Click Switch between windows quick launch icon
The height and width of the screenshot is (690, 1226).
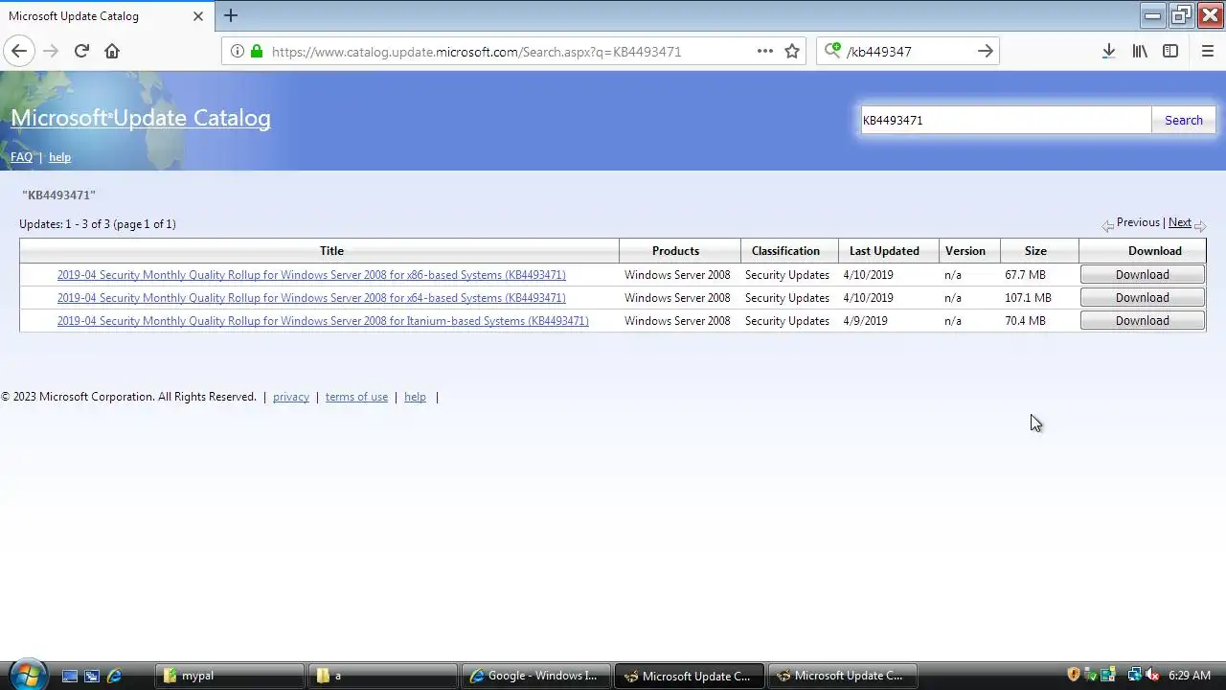[92, 676]
